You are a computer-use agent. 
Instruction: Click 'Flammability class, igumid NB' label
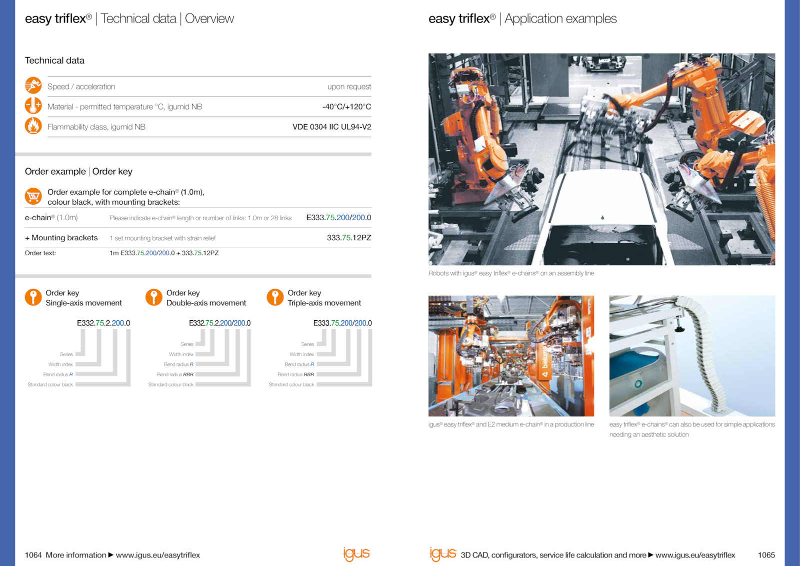[96, 127]
